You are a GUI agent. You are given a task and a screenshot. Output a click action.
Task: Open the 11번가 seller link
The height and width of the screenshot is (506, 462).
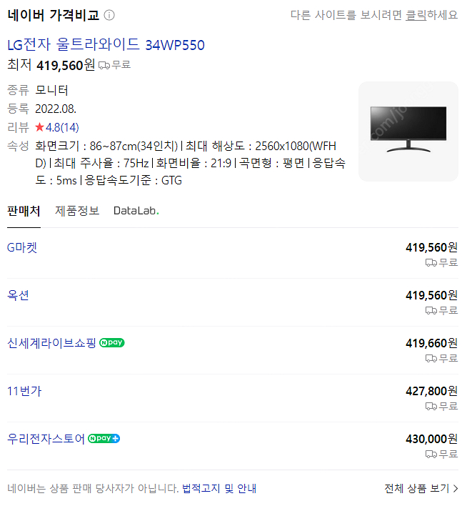24,391
